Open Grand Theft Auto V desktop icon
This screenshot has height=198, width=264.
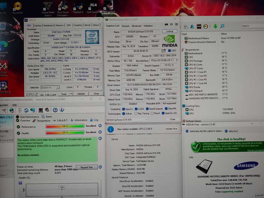click(x=48, y=9)
